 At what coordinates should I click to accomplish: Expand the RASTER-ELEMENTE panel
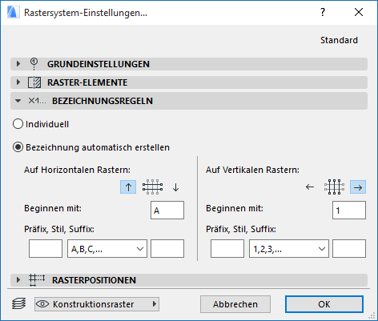pos(189,82)
